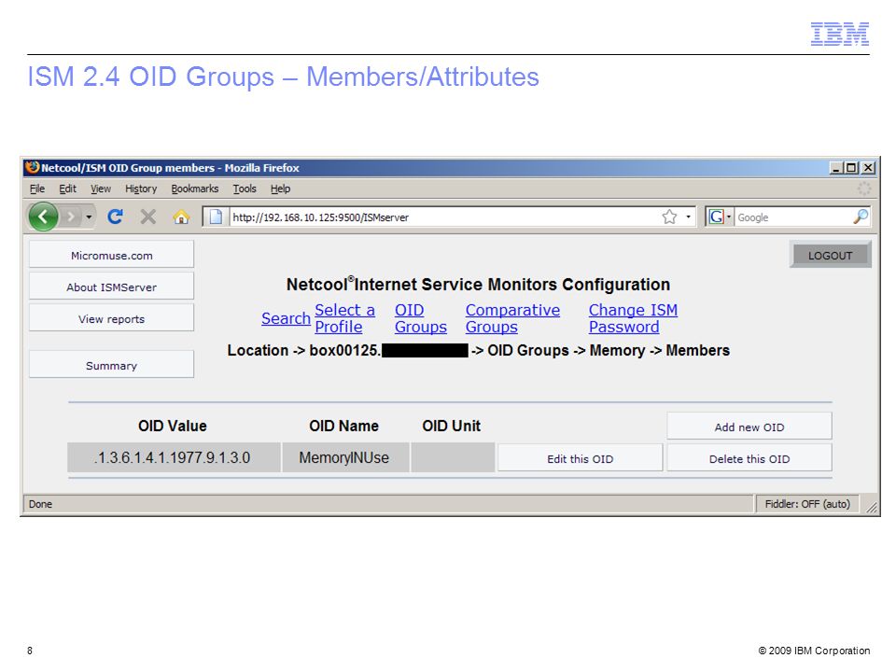Click Add new OID button
This screenshot has height=672, width=896.
point(749,427)
